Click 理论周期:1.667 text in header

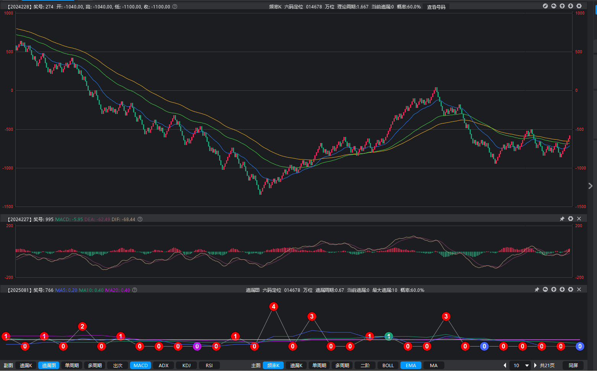(353, 7)
